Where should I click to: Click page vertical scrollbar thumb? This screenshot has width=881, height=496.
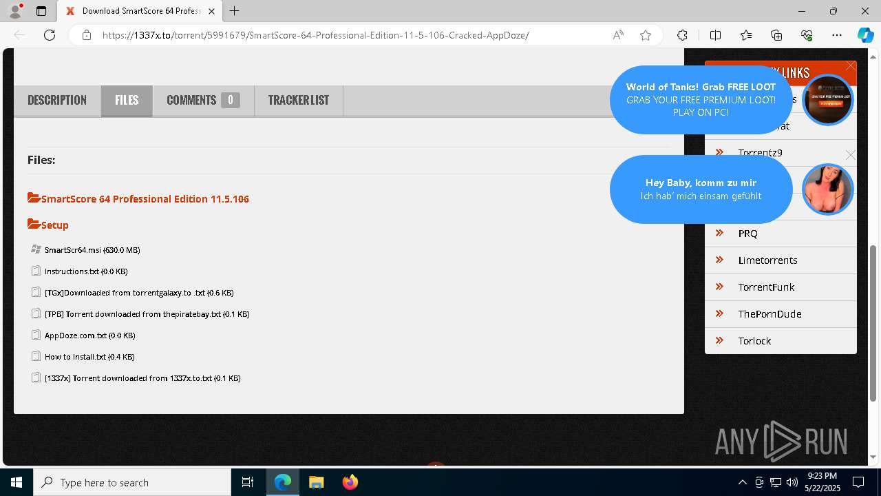click(x=873, y=322)
